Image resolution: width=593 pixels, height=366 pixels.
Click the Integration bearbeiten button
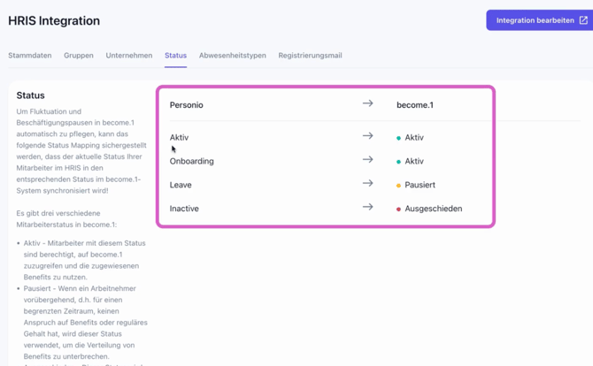tap(539, 20)
